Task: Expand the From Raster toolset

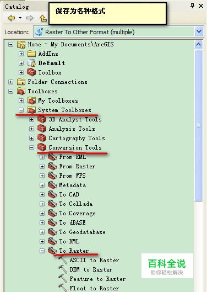Action: [x=42, y=166]
